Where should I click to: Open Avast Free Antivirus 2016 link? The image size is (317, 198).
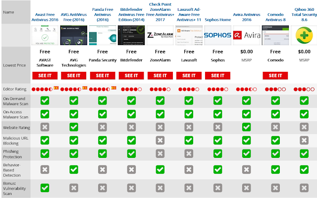[x=45, y=17]
